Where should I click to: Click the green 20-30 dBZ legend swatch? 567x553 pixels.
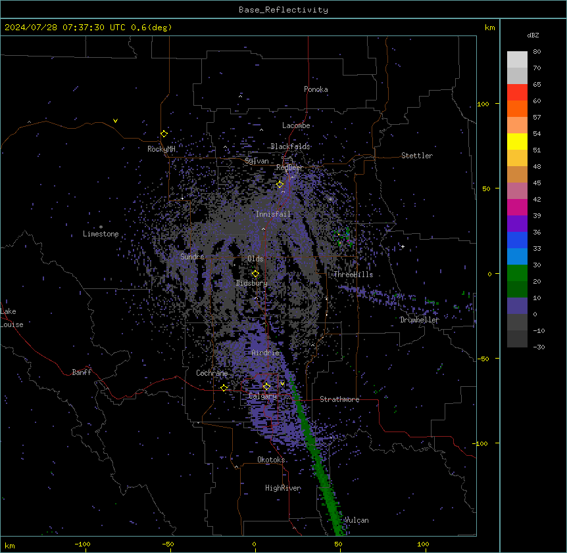(x=517, y=273)
